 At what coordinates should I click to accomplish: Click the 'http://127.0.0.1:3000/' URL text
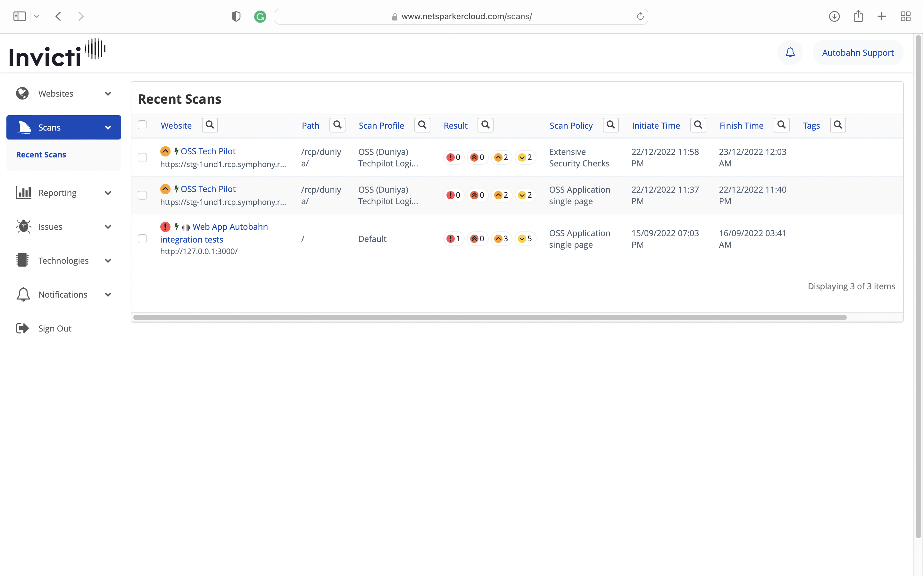tap(199, 252)
